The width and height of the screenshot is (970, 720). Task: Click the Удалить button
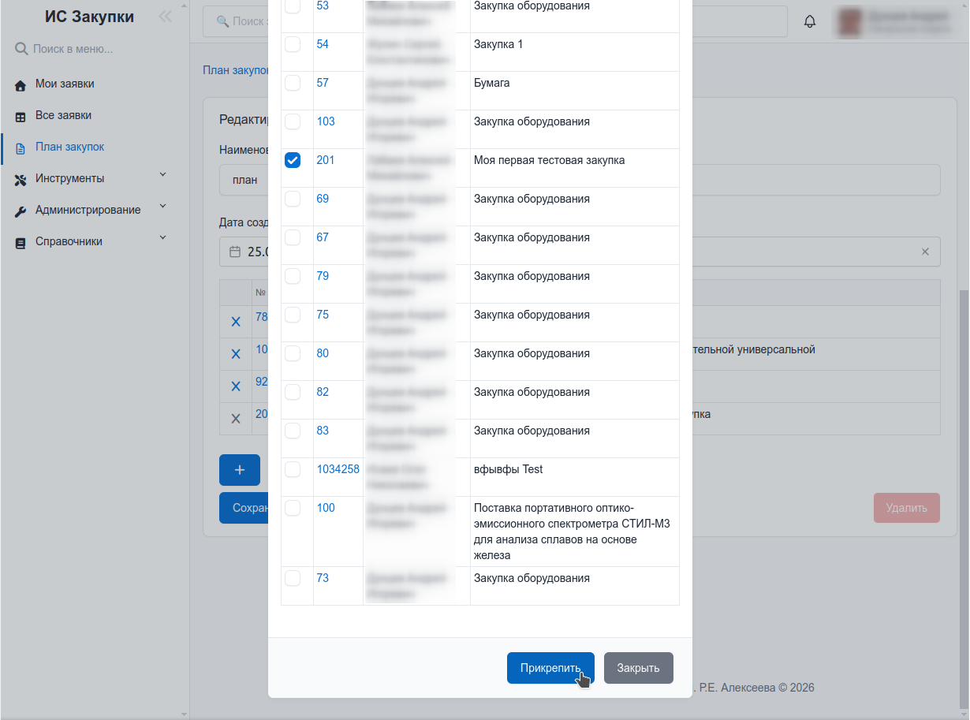[x=906, y=508]
